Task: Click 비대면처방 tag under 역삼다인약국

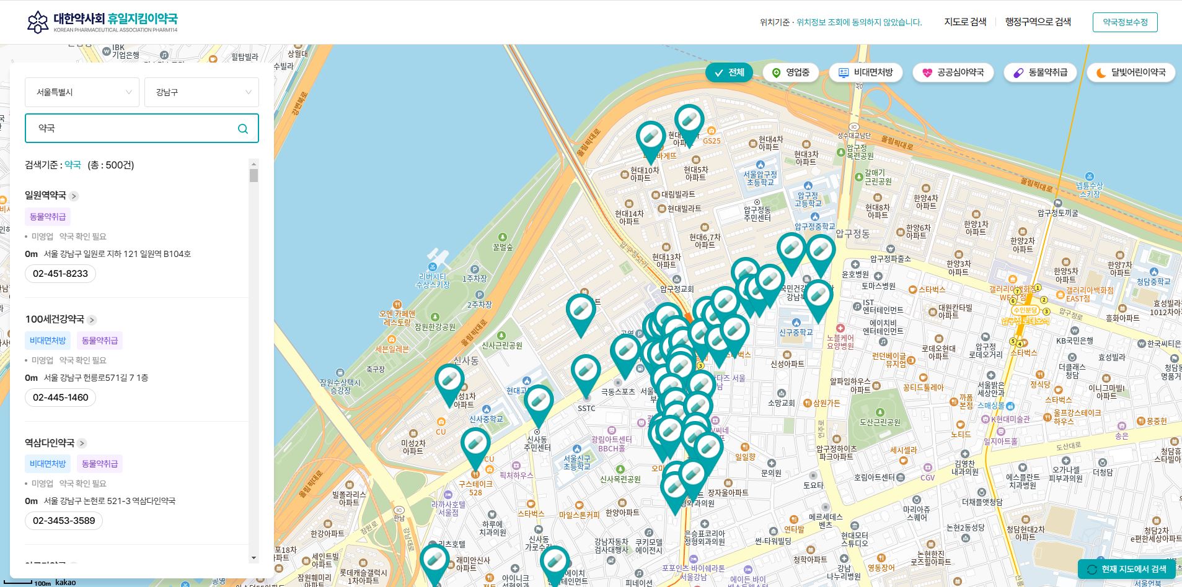Action: [48, 464]
